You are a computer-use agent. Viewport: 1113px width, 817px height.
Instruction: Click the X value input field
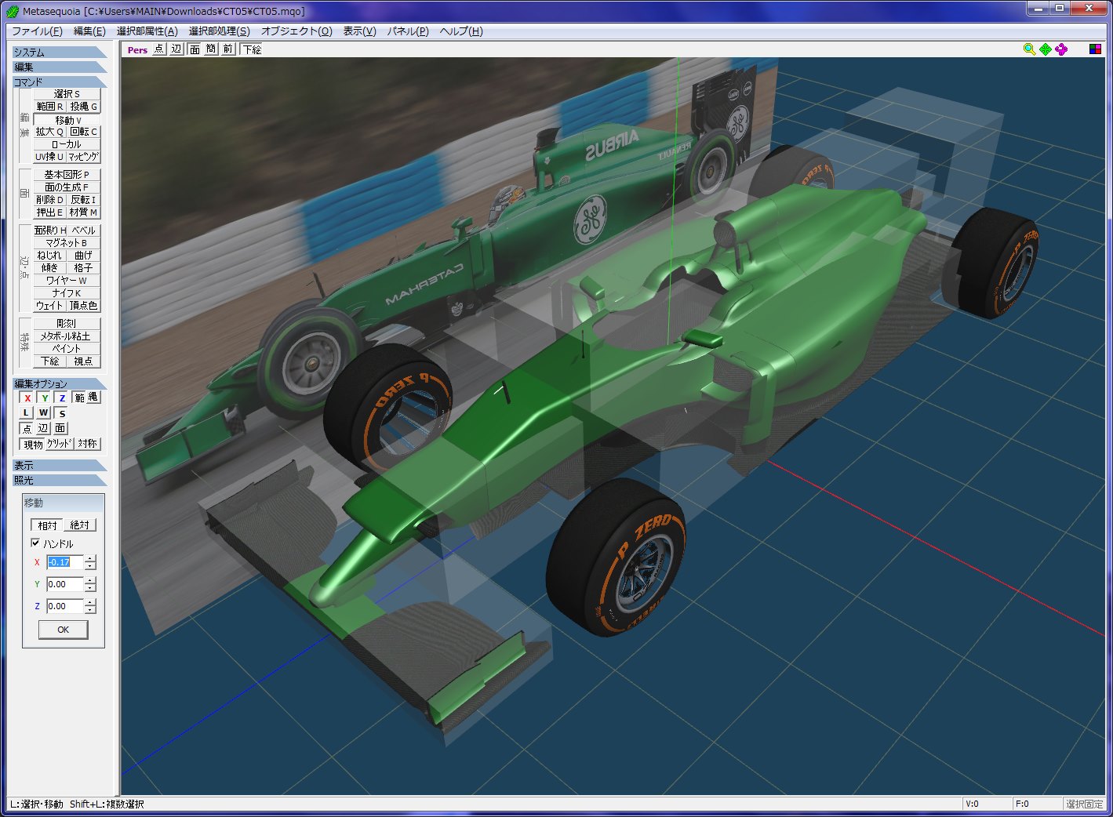[64, 562]
